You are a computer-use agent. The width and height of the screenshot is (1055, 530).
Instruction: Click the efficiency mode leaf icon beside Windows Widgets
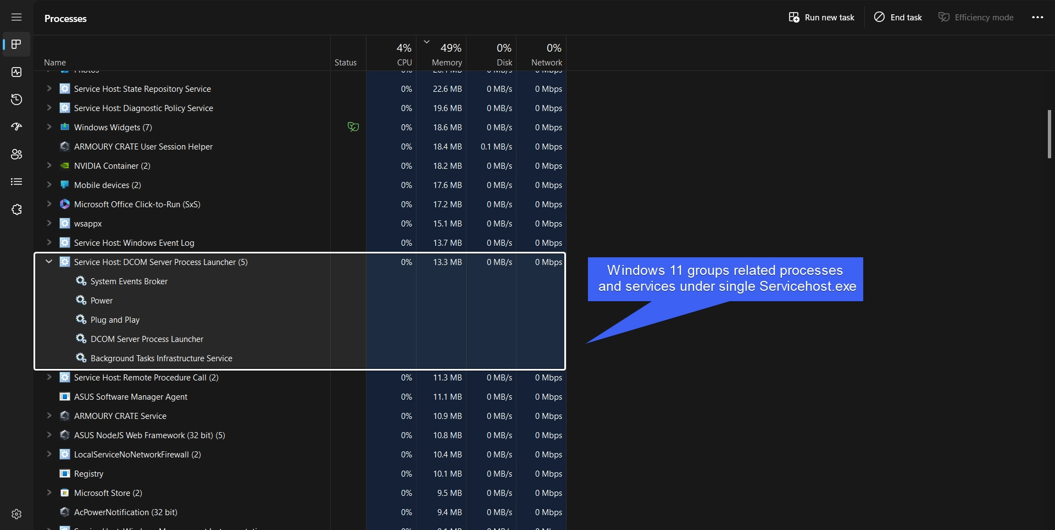point(353,127)
